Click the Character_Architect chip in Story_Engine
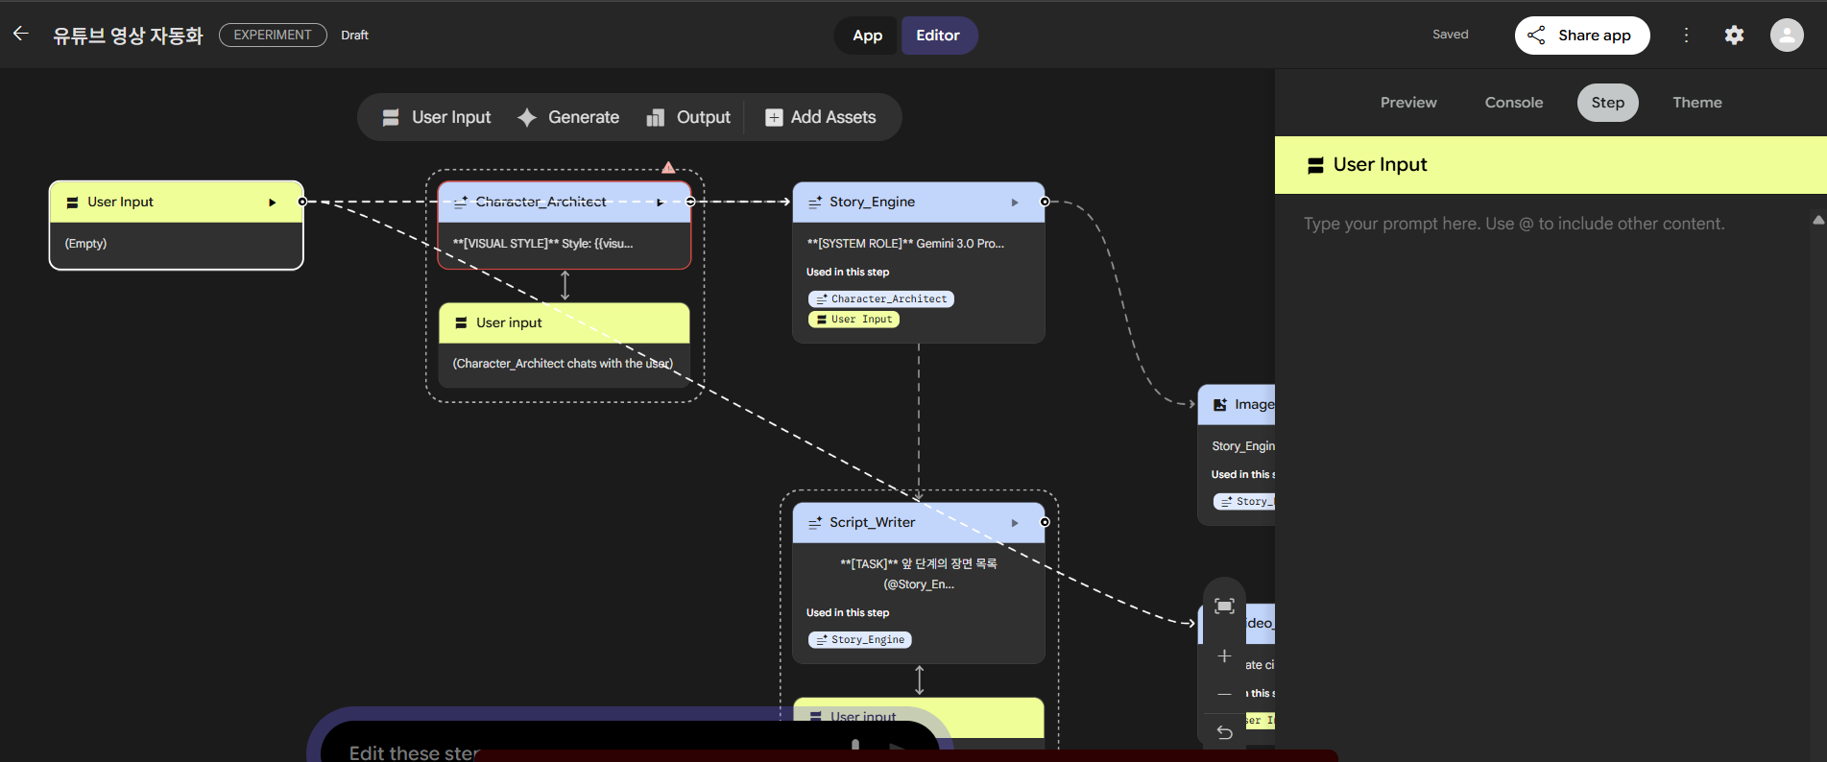 tap(881, 299)
